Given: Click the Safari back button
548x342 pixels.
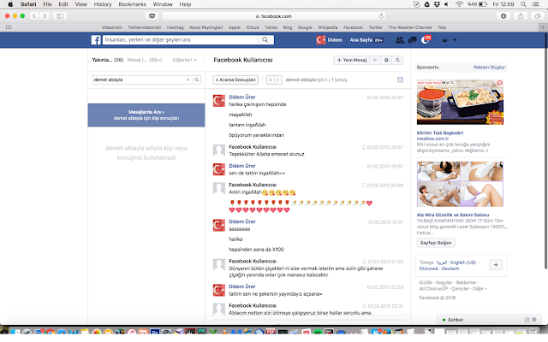Looking at the screenshot, I should pos(34,16).
